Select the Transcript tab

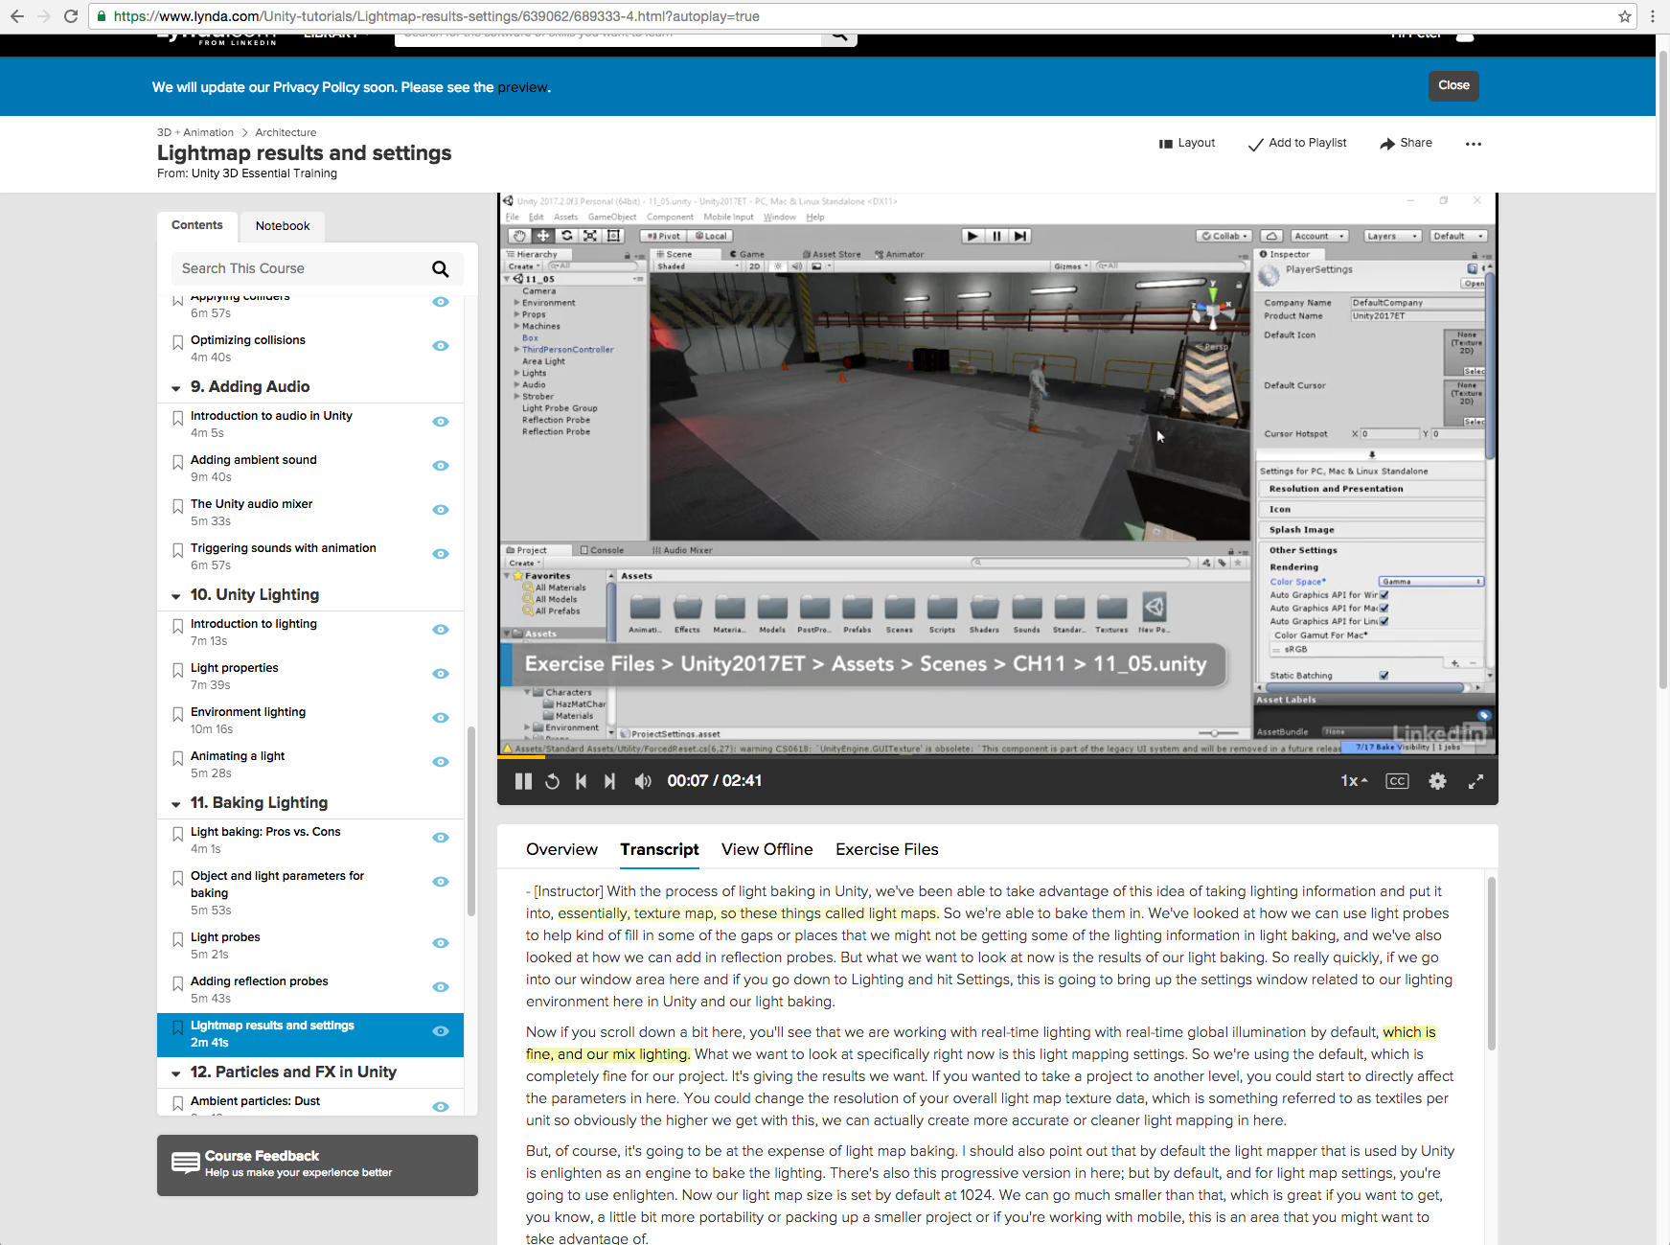tap(659, 849)
